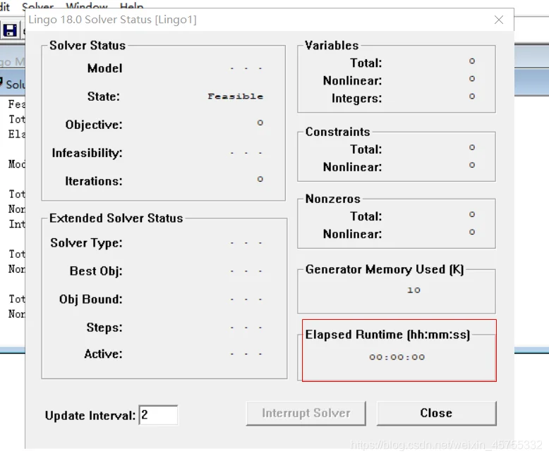Open the Window menu

87,6
